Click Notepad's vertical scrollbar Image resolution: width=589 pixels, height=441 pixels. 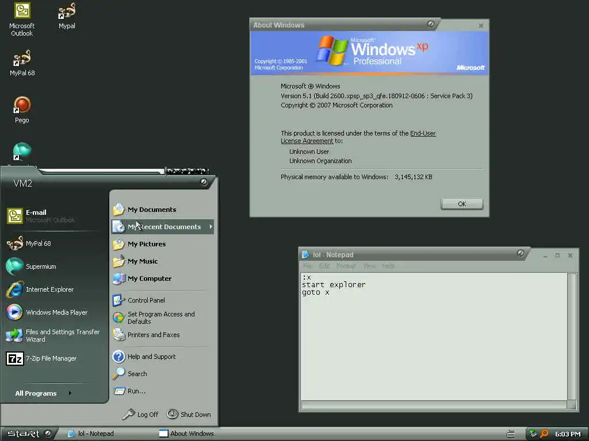click(x=571, y=336)
